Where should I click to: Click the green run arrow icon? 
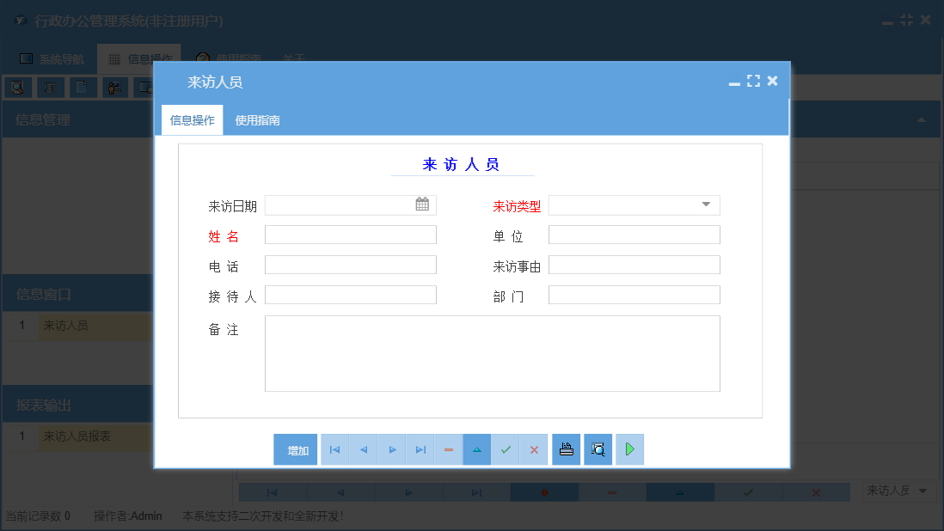629,449
